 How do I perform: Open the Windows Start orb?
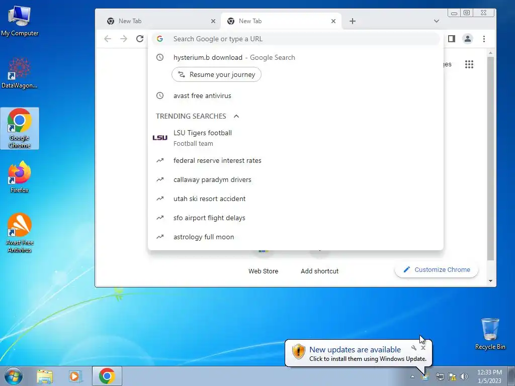pos(14,376)
